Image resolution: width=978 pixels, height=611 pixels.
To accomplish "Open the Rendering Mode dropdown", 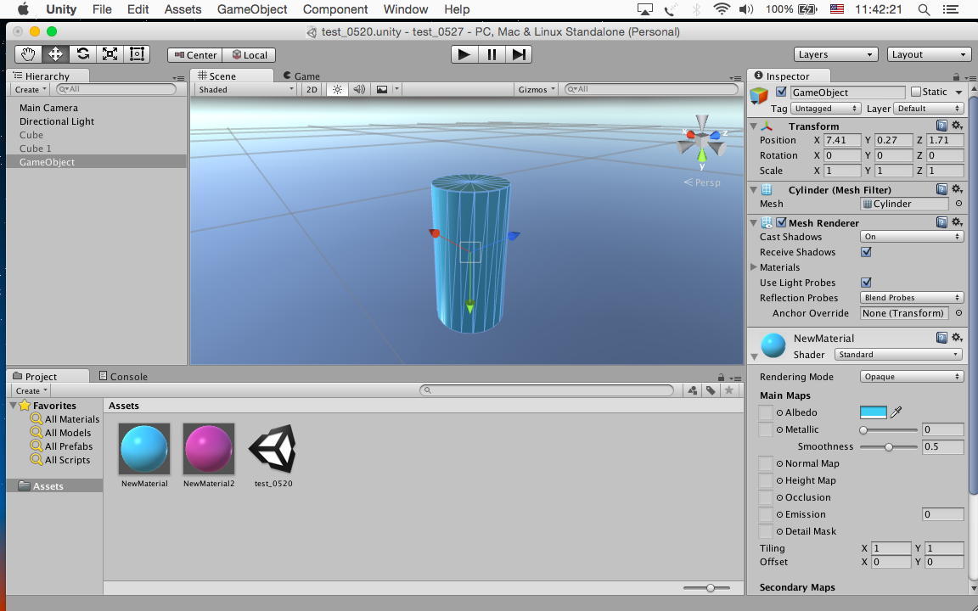I will pyautogui.click(x=911, y=377).
